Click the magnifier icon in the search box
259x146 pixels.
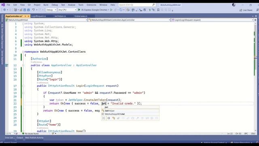coord(153,4)
